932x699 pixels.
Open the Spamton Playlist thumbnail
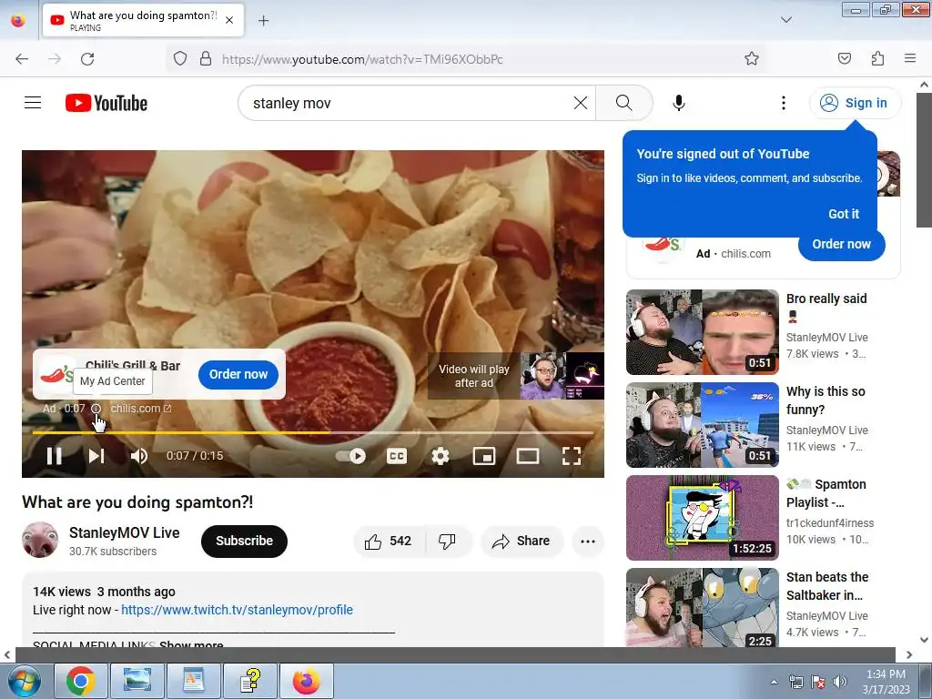(703, 518)
